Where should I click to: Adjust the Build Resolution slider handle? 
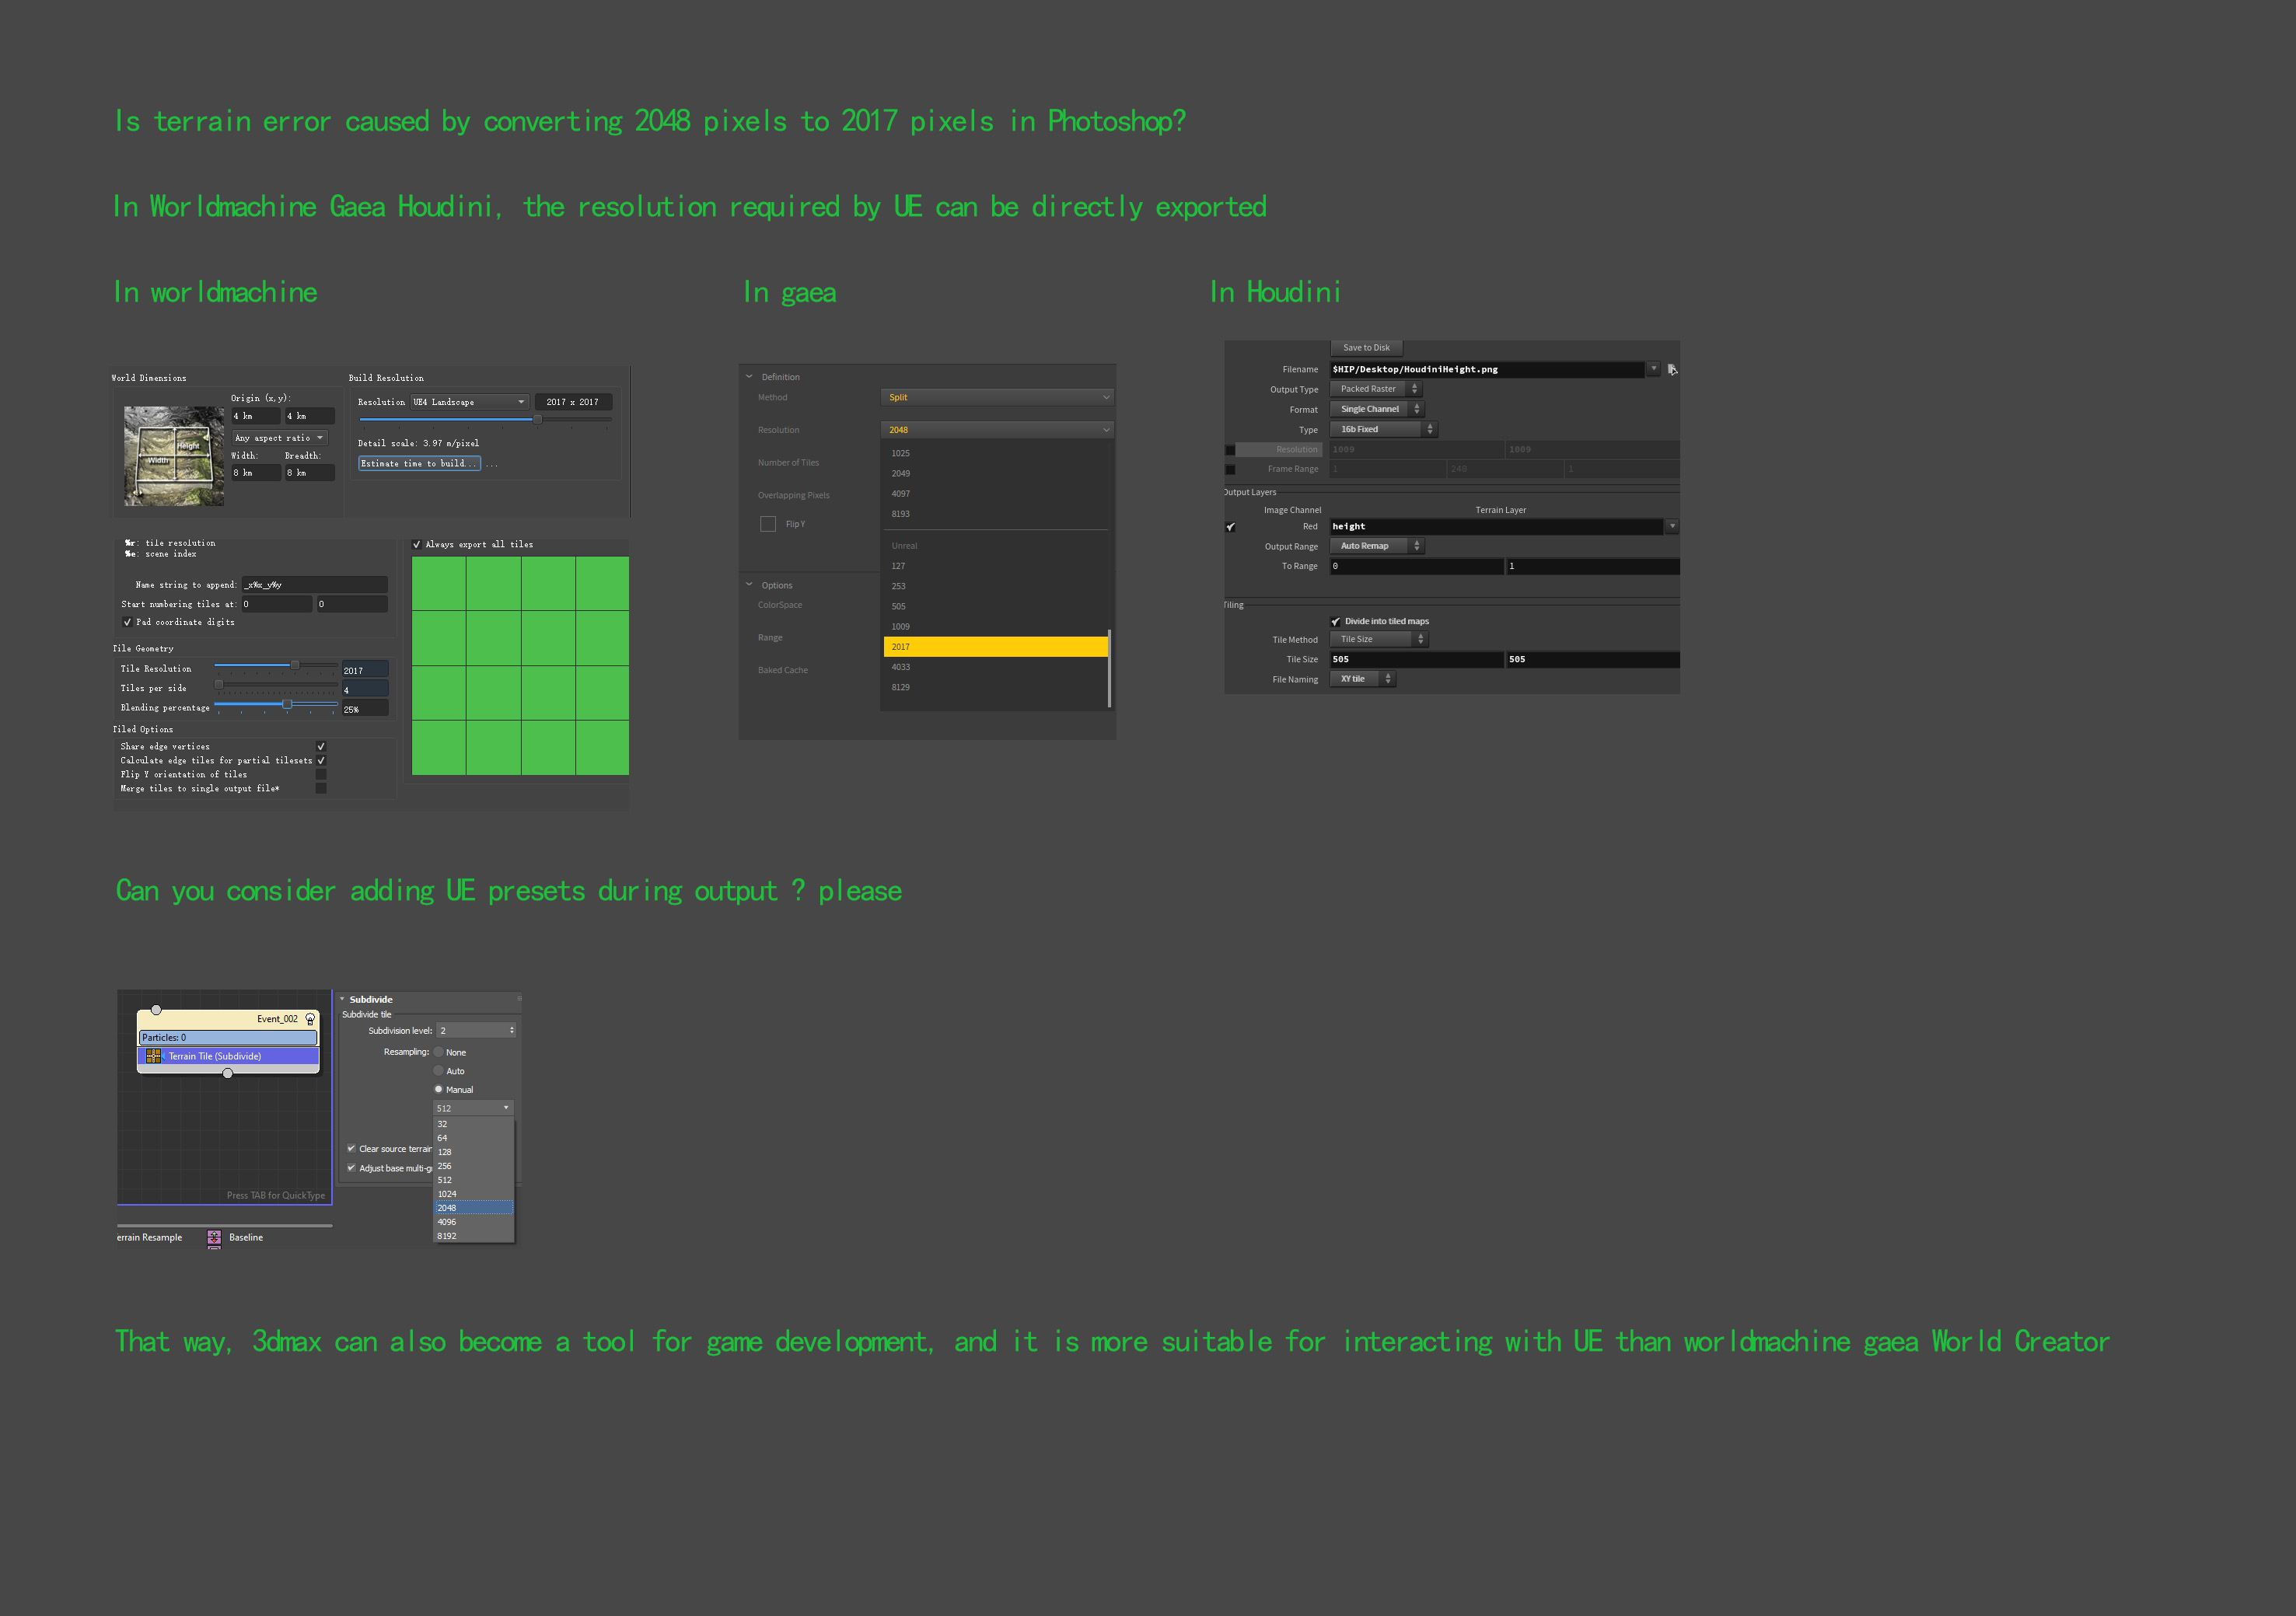click(x=538, y=419)
